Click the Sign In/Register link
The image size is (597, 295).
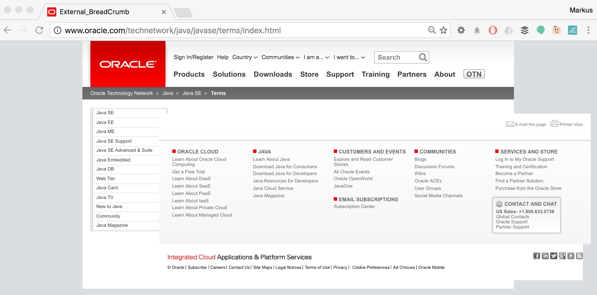click(x=193, y=57)
